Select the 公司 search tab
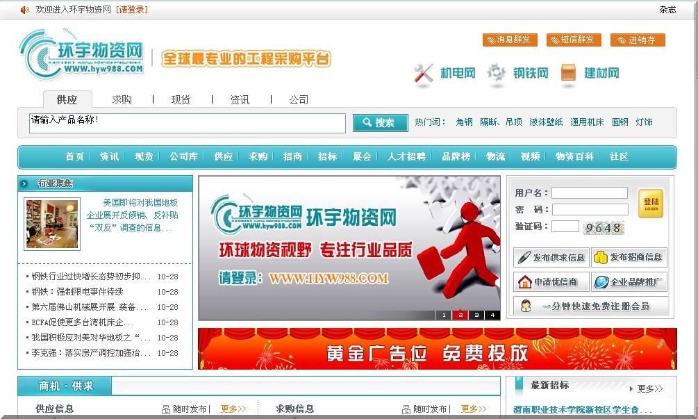This screenshot has width=698, height=419. tap(299, 99)
